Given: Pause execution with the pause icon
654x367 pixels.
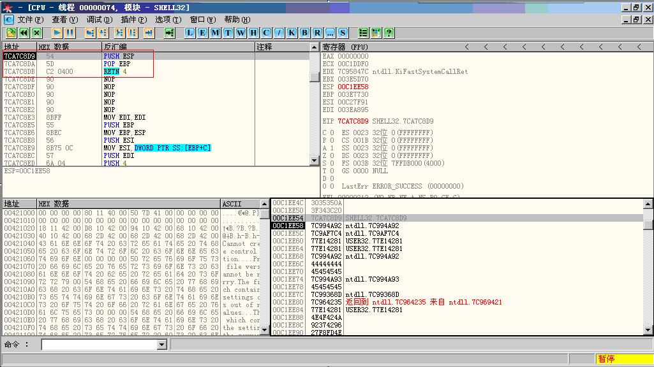Looking at the screenshot, I should coord(70,33).
